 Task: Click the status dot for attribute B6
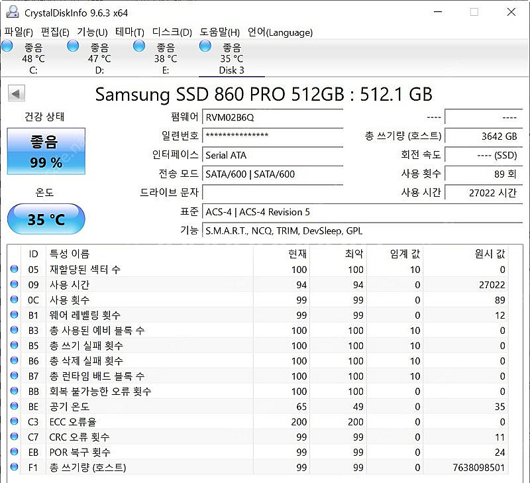coord(14,360)
